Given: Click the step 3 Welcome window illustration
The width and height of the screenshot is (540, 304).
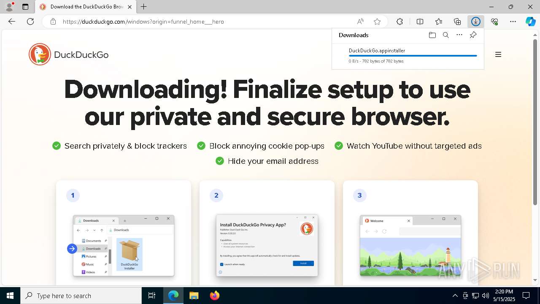Looking at the screenshot, I should [x=410, y=245].
